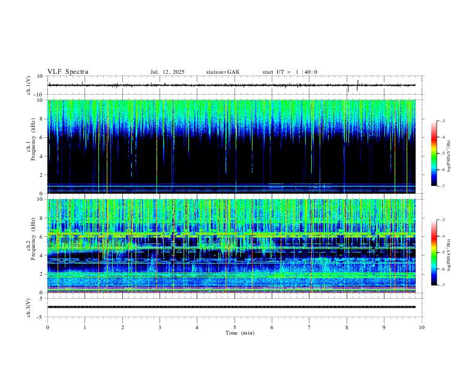475x367 pixels.
Task: Click the "8" kHz tick of ch.1 spectrogram
Action: pyautogui.click(x=42, y=119)
